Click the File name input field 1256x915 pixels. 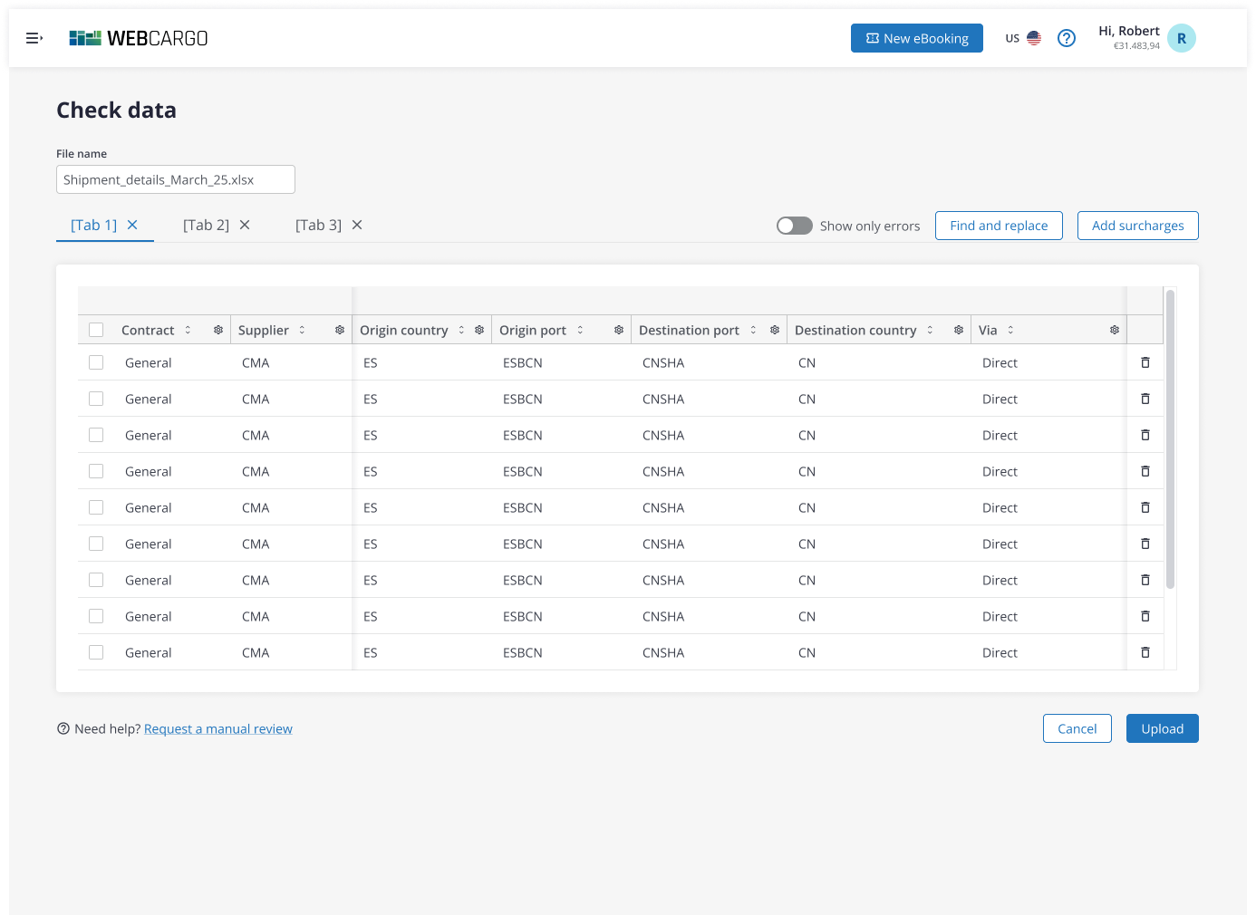176,179
